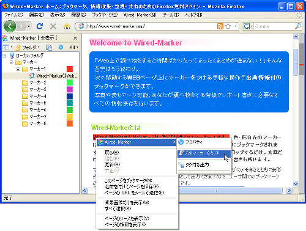
Task: Bookmark page with the star icon
Action: point(228,26)
